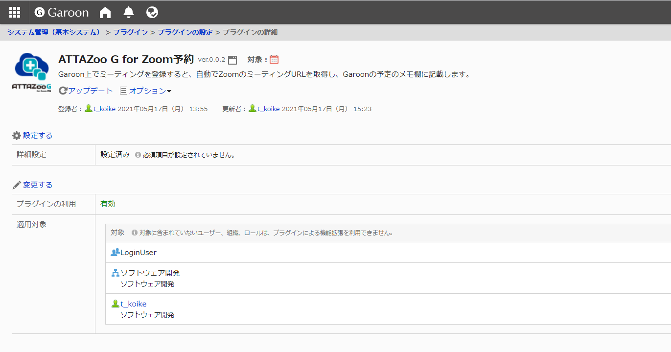Click the アップデート refresh link
671x352 pixels.
[x=86, y=91]
